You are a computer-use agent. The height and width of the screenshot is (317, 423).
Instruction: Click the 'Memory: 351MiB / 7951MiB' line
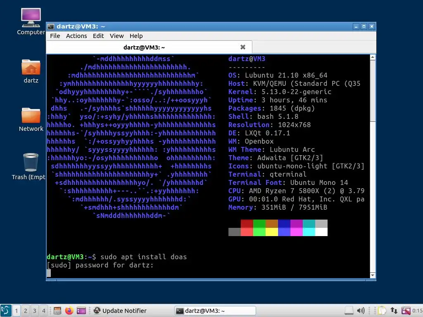pyautogui.click(x=278, y=207)
